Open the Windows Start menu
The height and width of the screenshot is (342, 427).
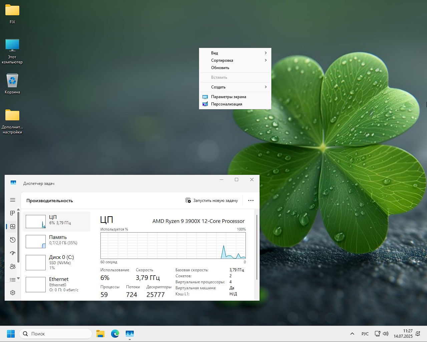11,334
